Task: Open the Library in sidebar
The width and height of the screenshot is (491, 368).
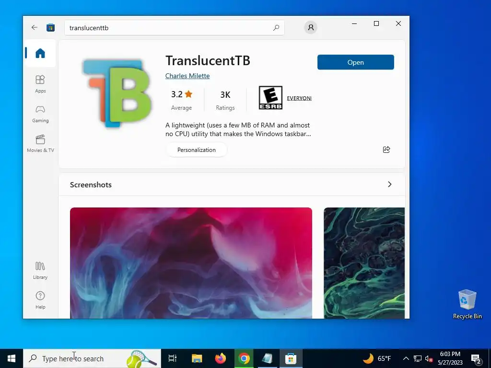Action: click(x=40, y=271)
